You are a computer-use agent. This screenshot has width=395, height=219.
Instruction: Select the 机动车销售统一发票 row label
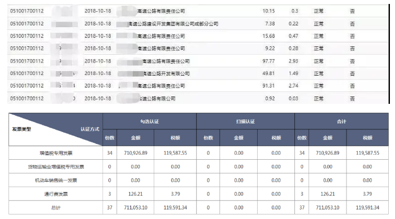[56, 180]
